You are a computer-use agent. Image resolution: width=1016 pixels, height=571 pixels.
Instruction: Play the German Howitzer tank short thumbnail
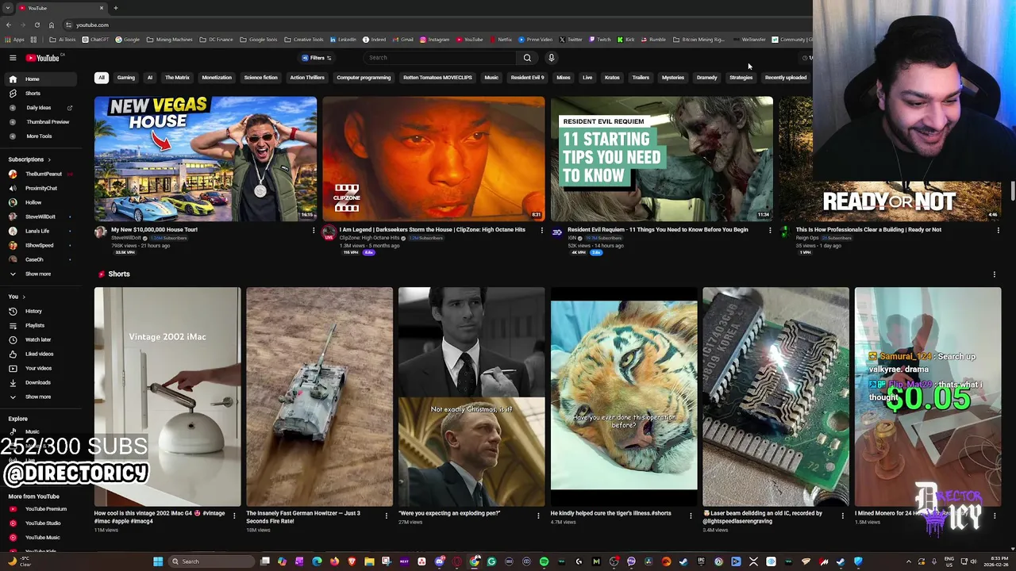[319, 397]
